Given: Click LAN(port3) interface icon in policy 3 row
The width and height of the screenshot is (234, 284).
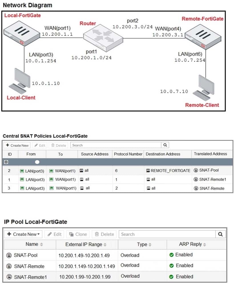Looking at the screenshot, I should [x=22, y=188].
